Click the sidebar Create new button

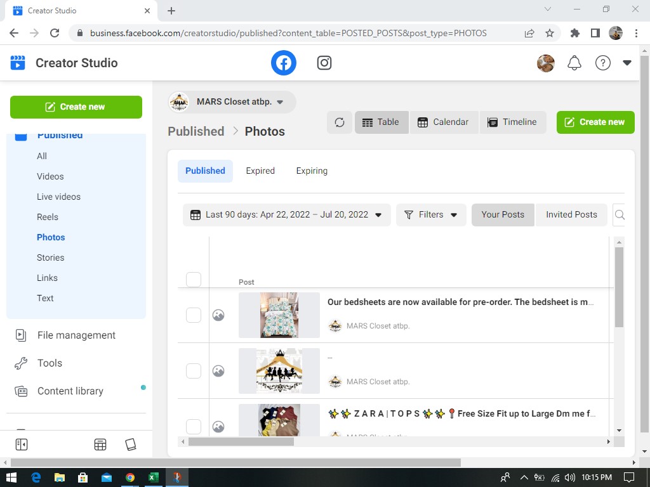pyautogui.click(x=76, y=107)
